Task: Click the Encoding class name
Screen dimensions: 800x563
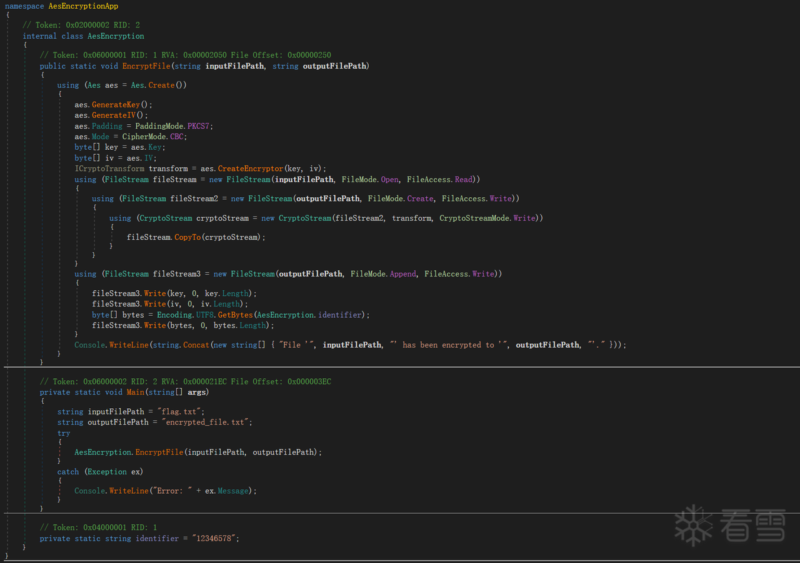Action: (x=174, y=315)
